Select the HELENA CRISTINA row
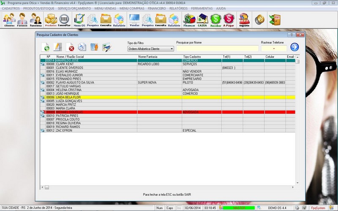Image resolution: width=338 pixels, height=211 pixels. (x=168, y=90)
